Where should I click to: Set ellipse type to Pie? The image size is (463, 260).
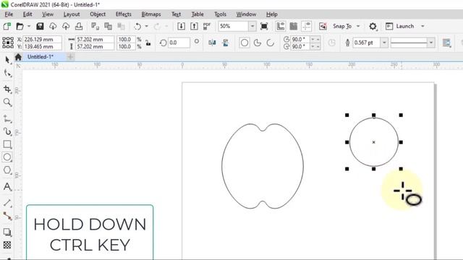tap(258, 43)
